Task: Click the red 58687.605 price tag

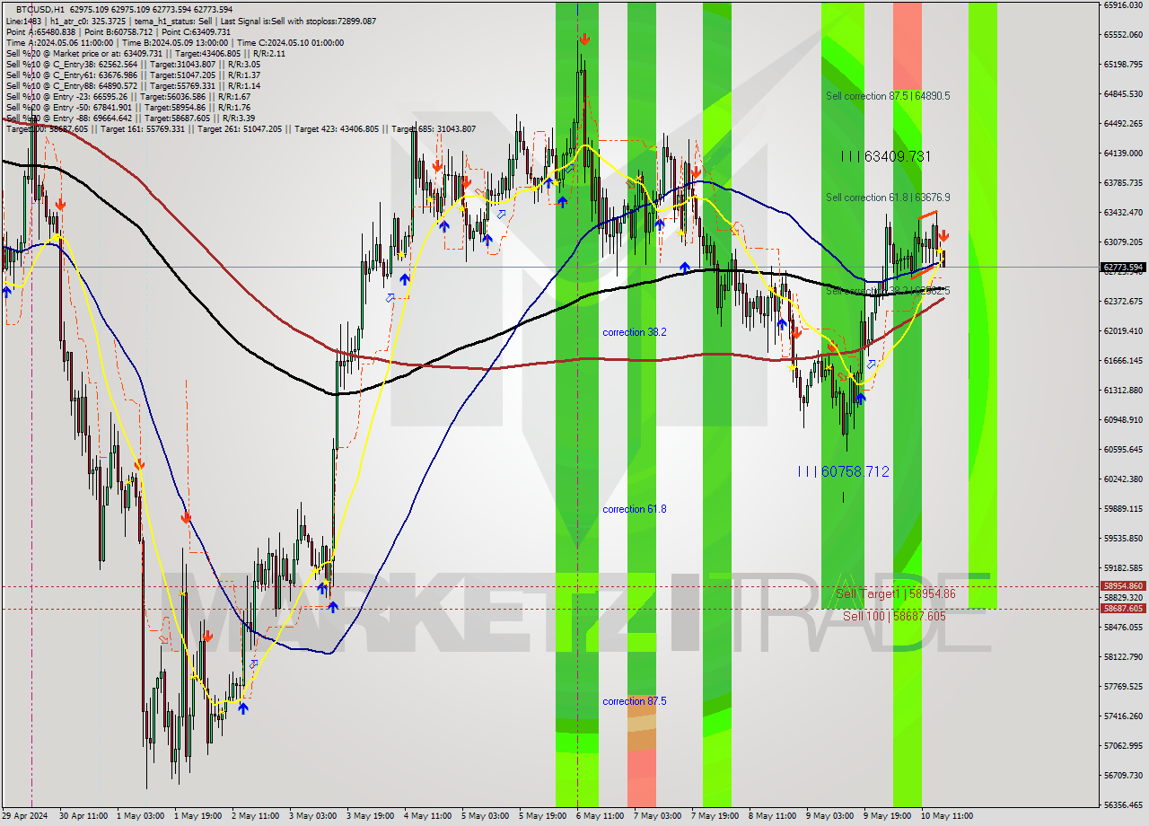Action: coord(1123,608)
